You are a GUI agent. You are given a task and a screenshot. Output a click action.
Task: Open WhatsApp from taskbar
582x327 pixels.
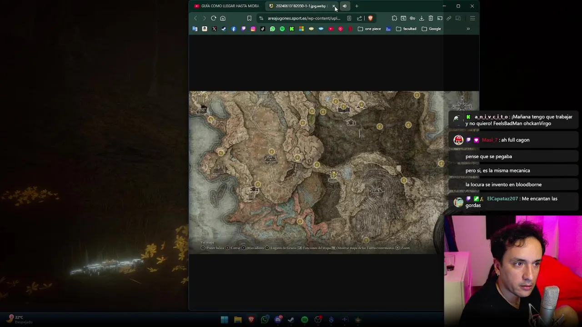click(x=265, y=320)
